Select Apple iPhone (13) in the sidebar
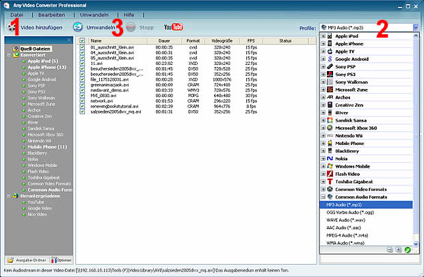The image size is (424, 277). click(x=47, y=67)
